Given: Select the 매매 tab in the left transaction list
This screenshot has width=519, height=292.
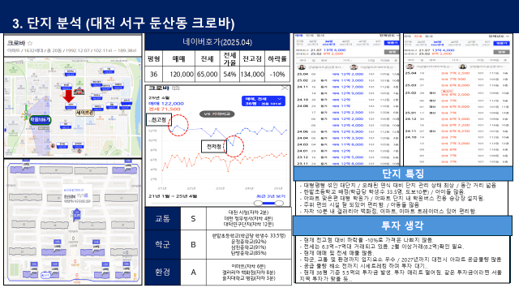Looking at the screenshot, I should [x=298, y=36].
